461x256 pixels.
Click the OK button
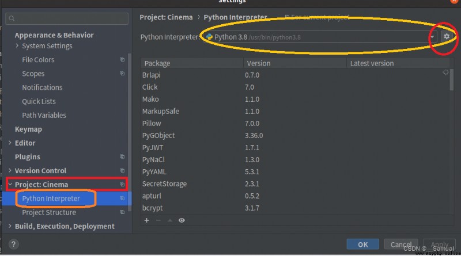pos(362,244)
